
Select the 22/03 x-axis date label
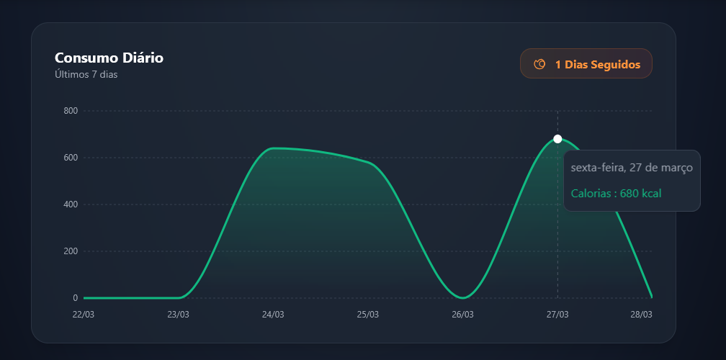coord(84,315)
